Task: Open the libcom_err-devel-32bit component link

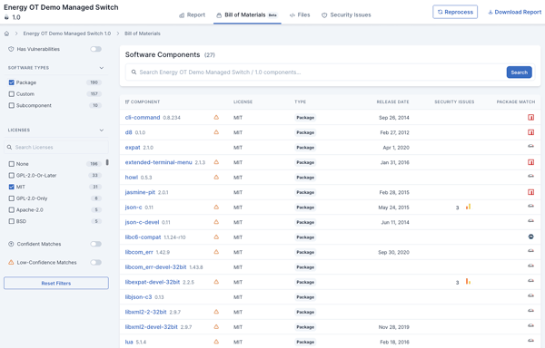Action: (155, 267)
